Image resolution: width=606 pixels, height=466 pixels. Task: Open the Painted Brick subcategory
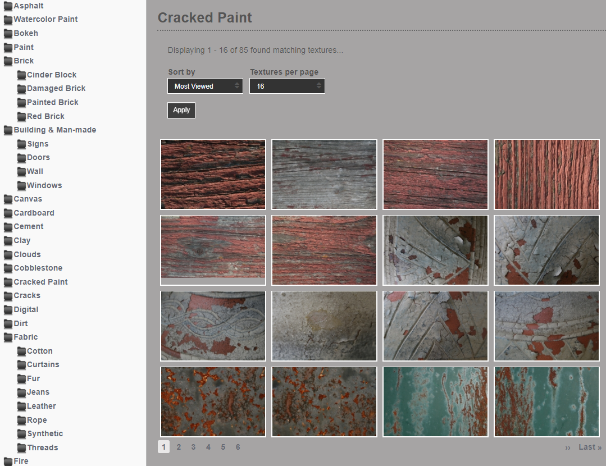click(x=53, y=102)
